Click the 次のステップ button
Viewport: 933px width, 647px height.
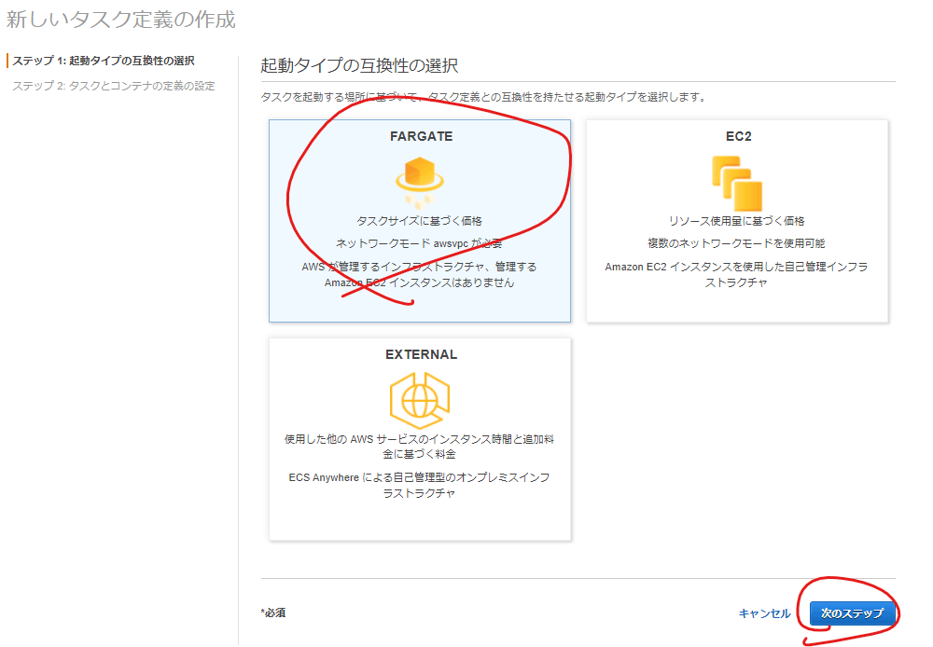click(852, 613)
